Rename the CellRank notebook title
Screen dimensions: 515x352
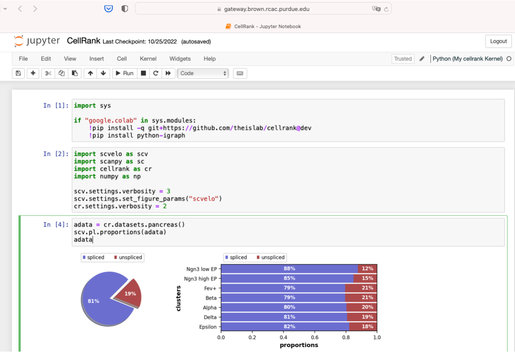click(83, 40)
